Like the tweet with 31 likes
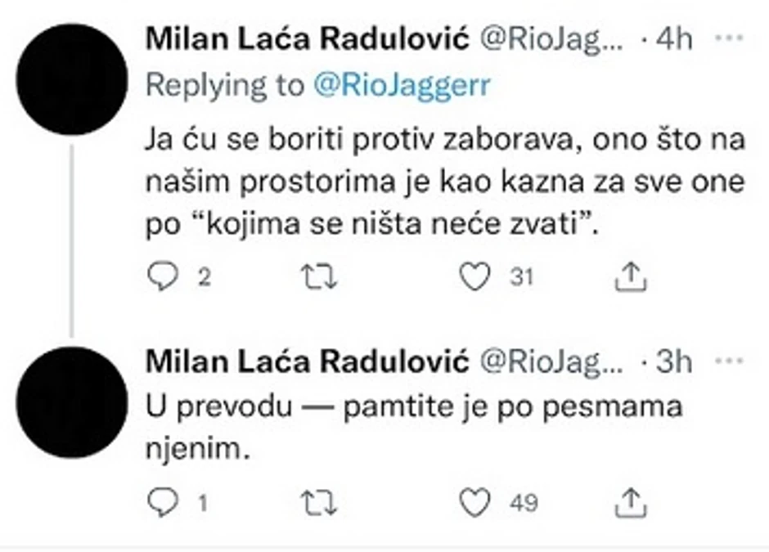The image size is (769, 552). (x=475, y=278)
